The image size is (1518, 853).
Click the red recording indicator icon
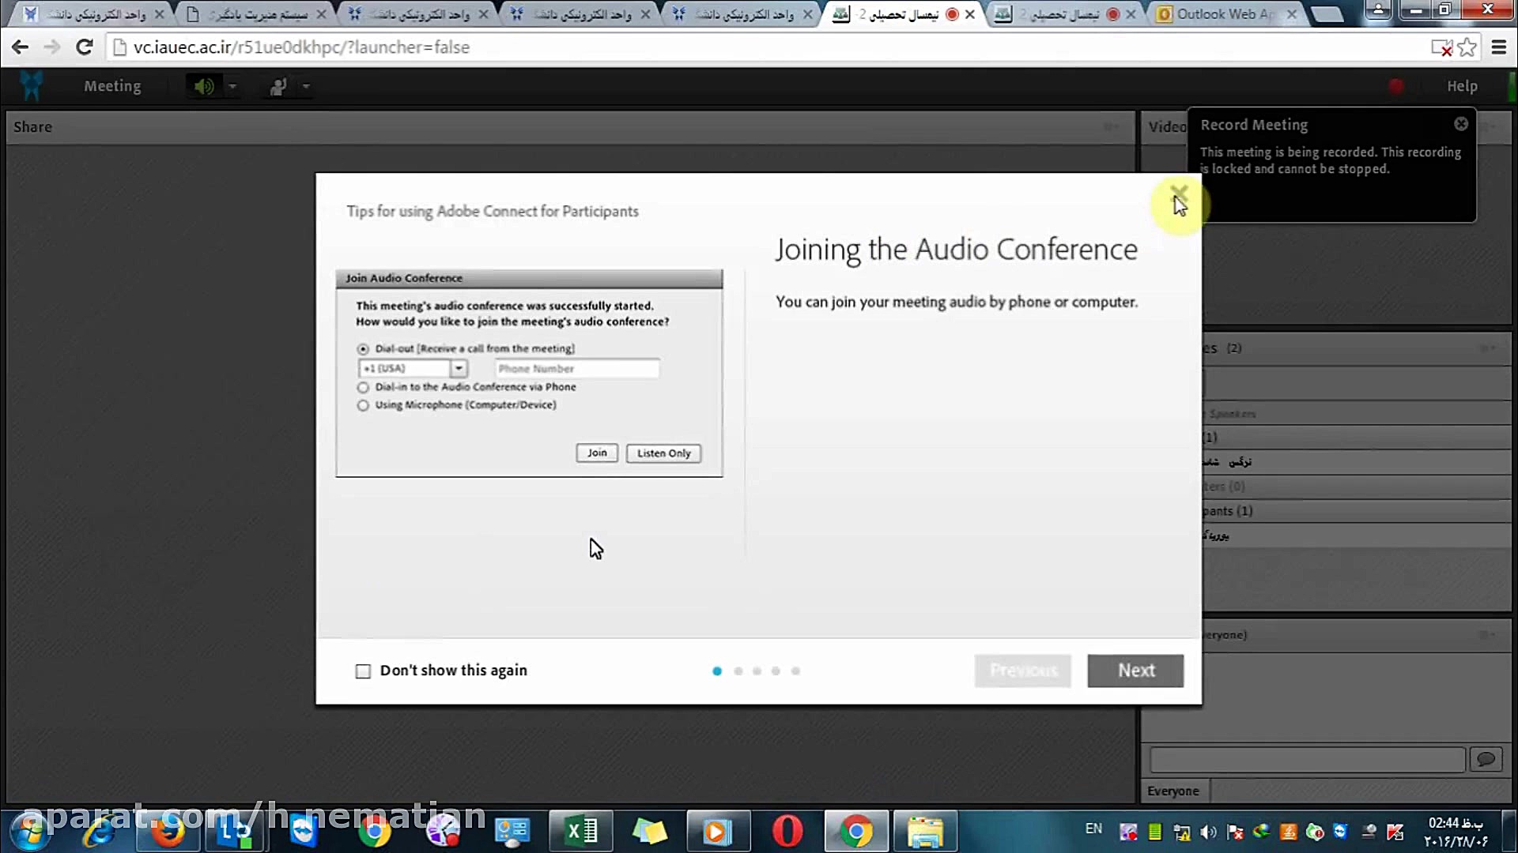tap(1396, 86)
